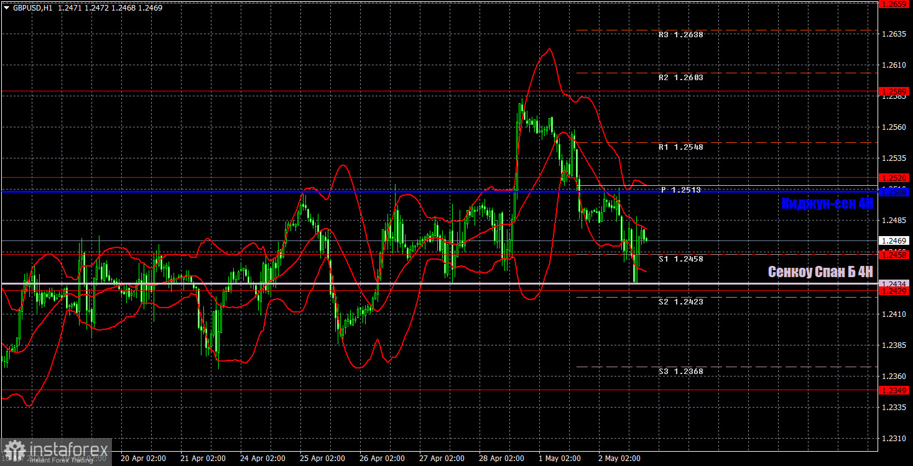Click the S3 1.2368 support label
Image resolution: width=913 pixels, height=466 pixels.
(680, 372)
